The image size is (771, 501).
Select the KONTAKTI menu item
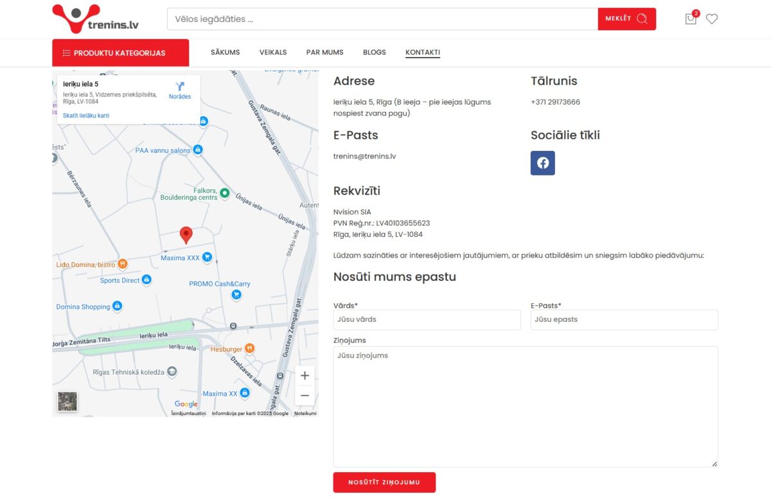coord(423,52)
